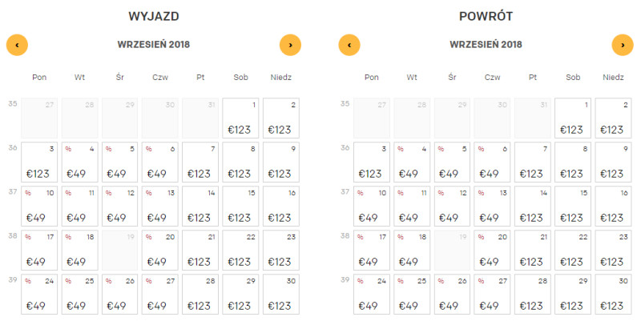641x325 pixels.
Task: Select September 6 return at €49
Action: pos(492,162)
